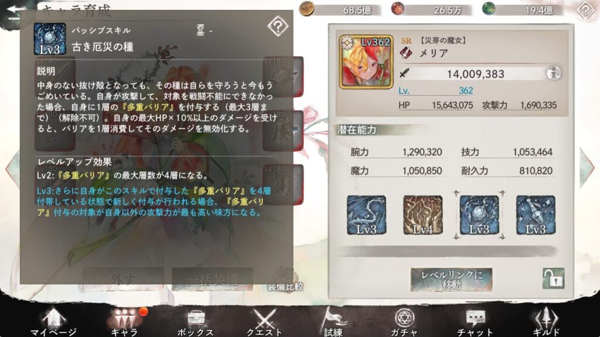600x337 pixels.
Task: Select the first blue Lv3 skill icon
Action: click(366, 215)
